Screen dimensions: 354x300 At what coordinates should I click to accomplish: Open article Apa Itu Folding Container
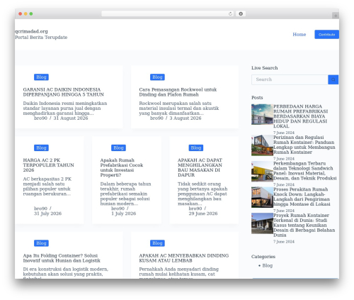[x=62, y=258]
